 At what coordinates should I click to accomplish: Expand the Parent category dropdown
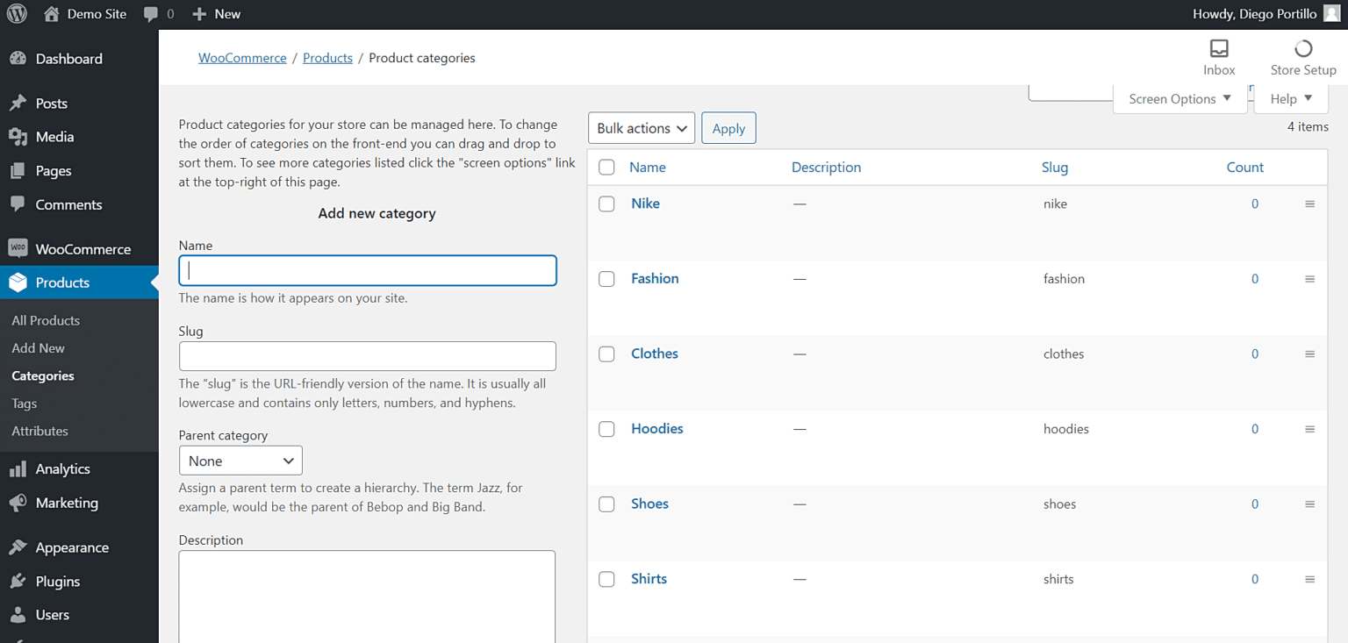click(240, 461)
